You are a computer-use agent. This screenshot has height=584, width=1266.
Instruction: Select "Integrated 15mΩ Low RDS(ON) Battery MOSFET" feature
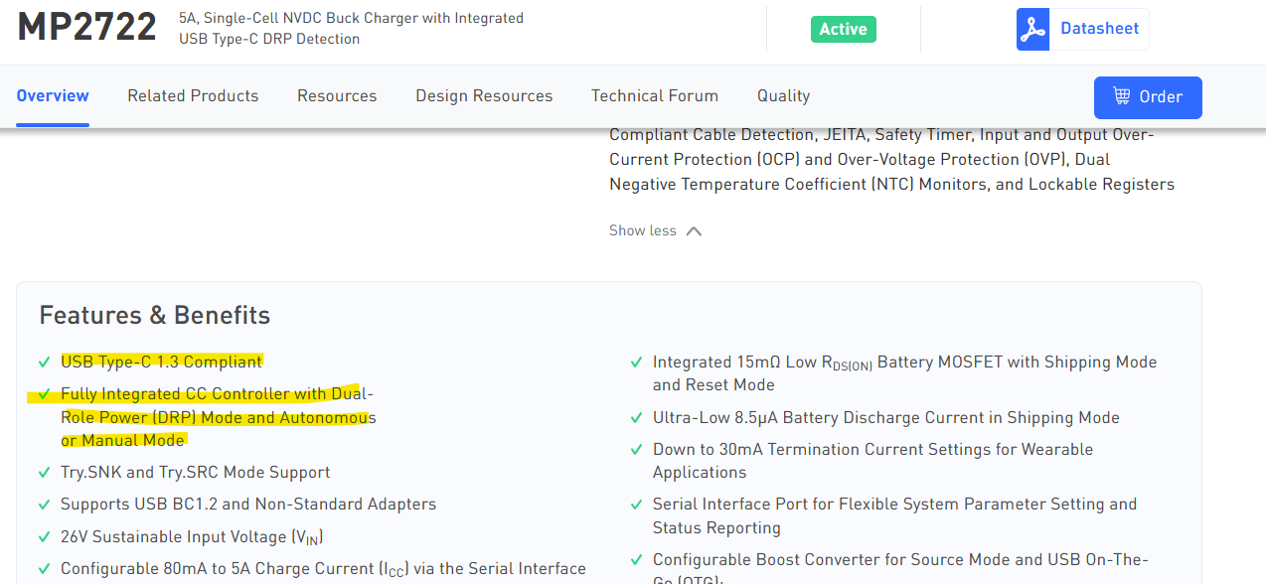(x=904, y=373)
